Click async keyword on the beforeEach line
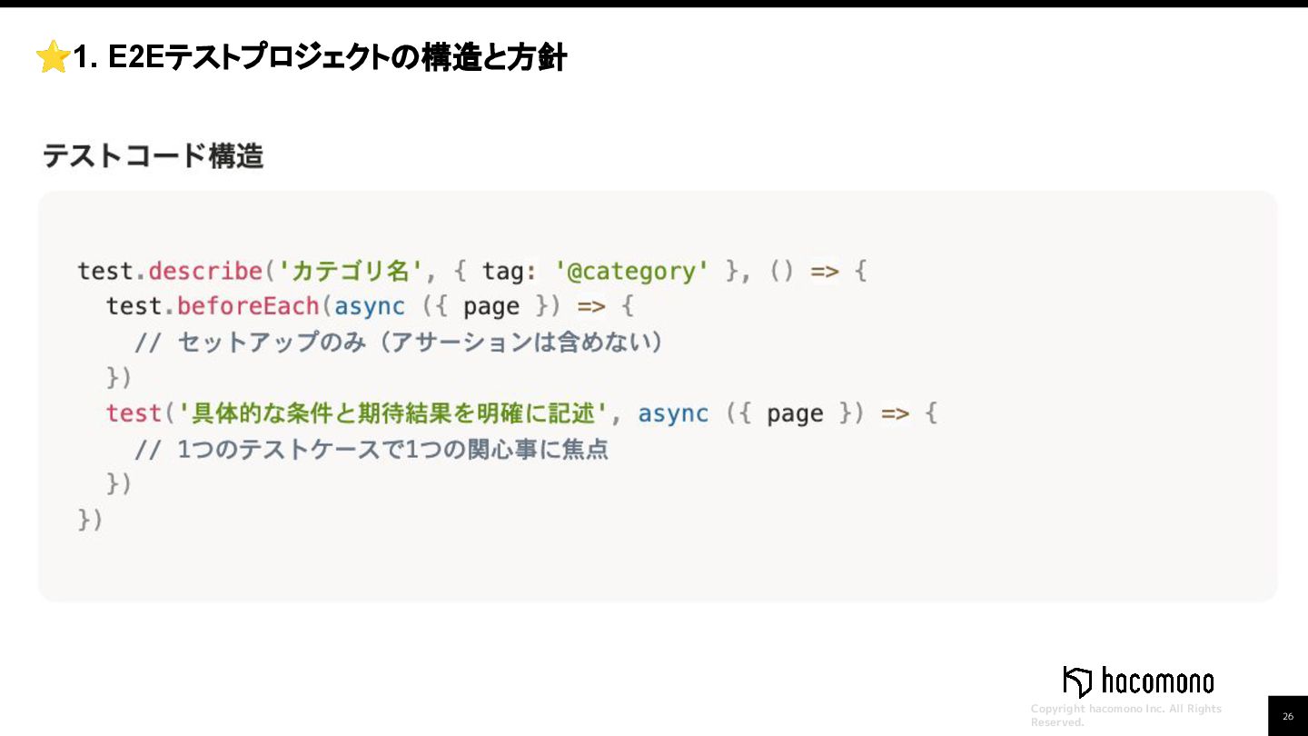Image resolution: width=1308 pixels, height=736 pixels. coord(370,307)
